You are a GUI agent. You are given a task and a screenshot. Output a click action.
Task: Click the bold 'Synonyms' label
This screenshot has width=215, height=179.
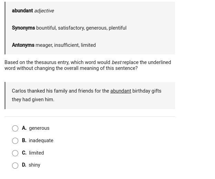coord(23,28)
